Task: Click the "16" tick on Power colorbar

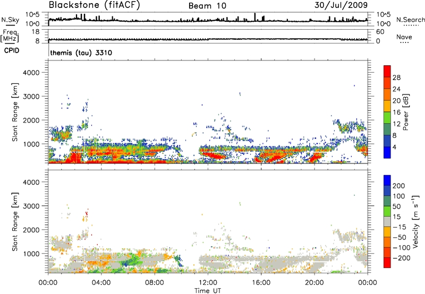Action: (x=396, y=113)
